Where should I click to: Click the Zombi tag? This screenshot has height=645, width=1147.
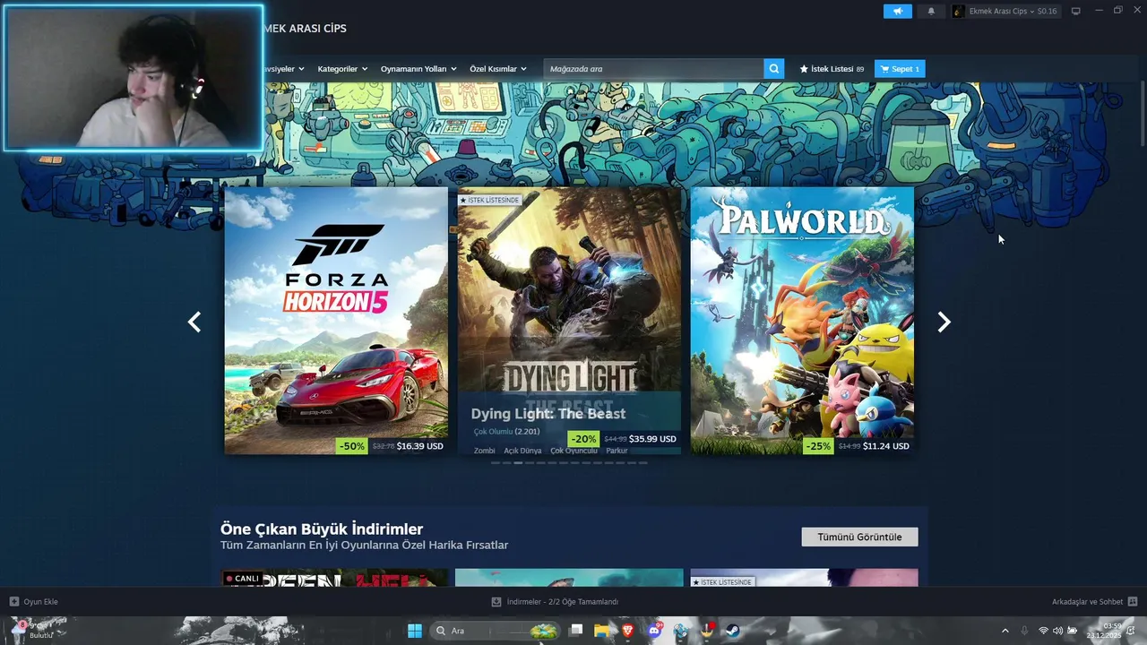484,451
